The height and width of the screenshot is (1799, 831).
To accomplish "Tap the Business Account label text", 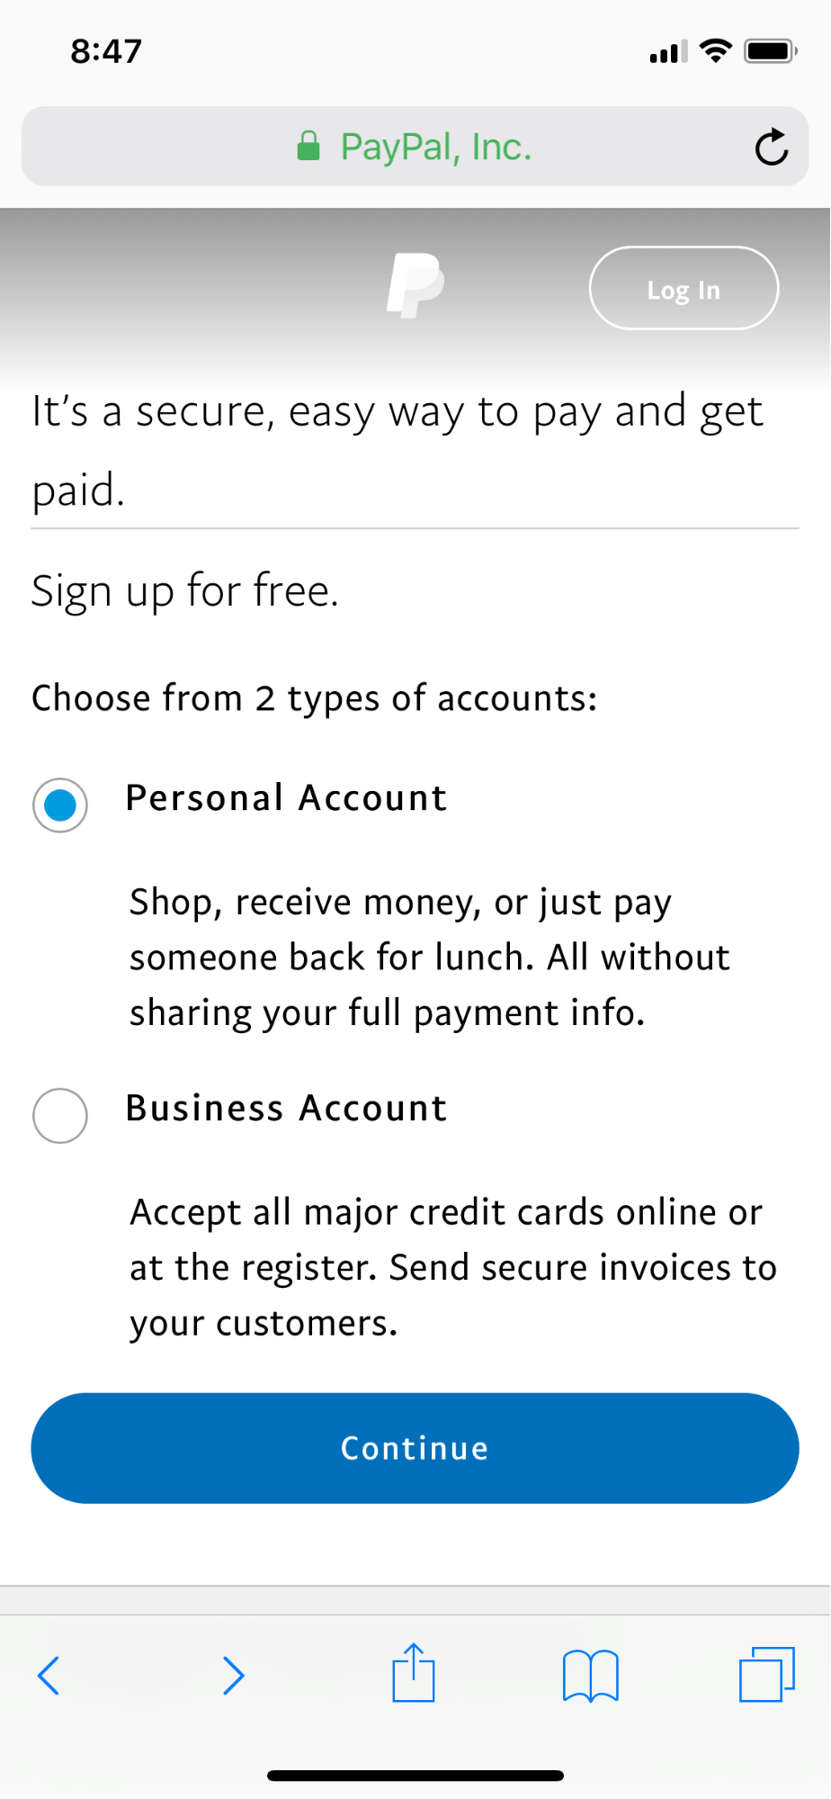I will (286, 1108).
